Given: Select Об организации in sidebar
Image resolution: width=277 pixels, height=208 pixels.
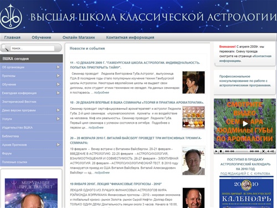Looking at the screenshot, I should point(13,67).
